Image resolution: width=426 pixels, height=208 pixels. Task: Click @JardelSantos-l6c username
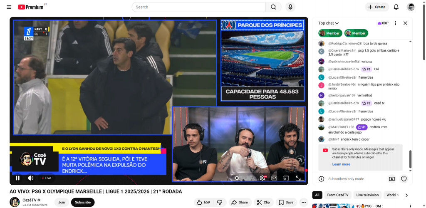coord(342,84)
